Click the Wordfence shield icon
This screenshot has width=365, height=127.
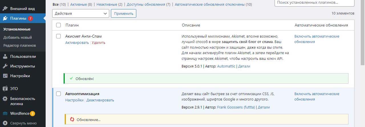5,114
